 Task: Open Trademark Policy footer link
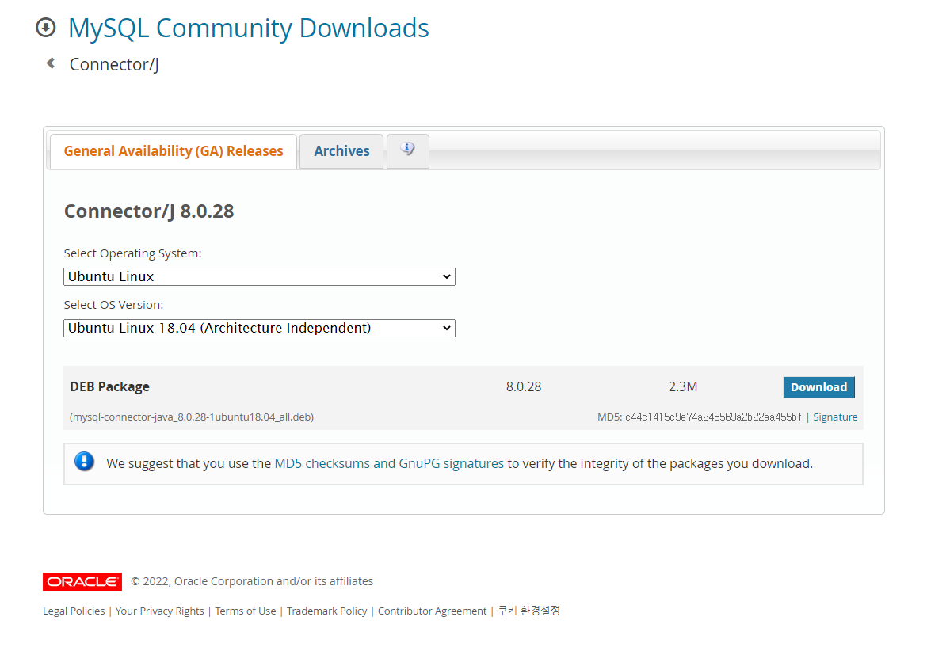tap(327, 611)
